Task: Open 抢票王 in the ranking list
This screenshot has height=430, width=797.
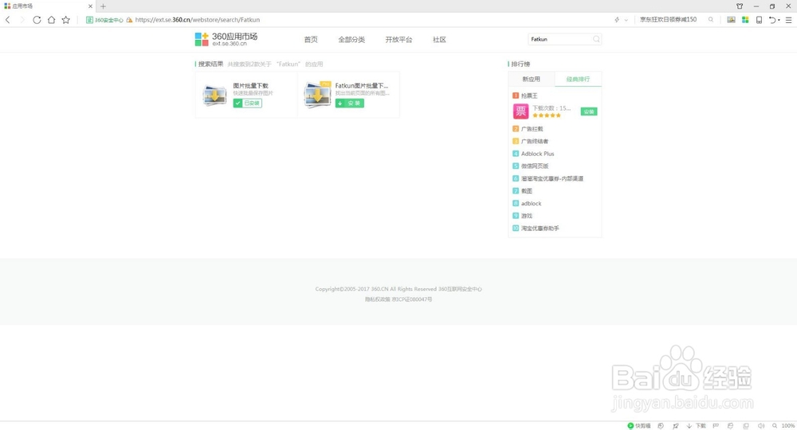Action: point(529,96)
